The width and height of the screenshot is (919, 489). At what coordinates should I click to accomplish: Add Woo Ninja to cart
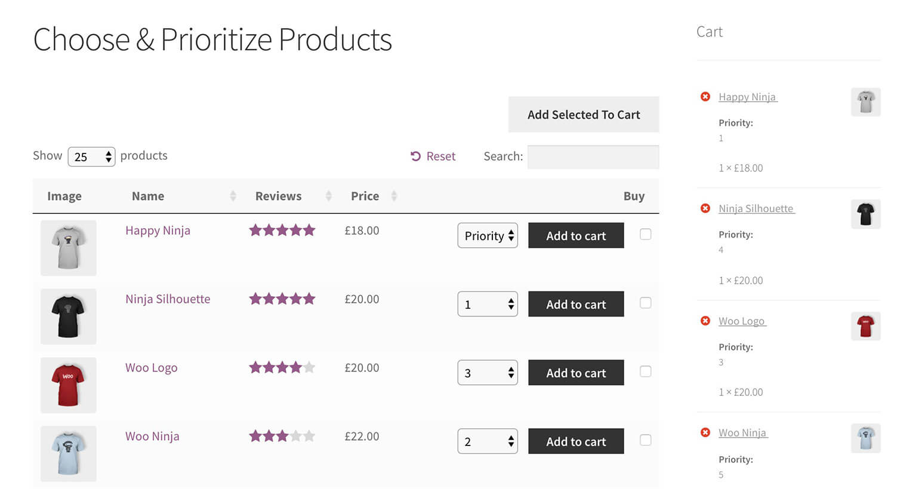[576, 441]
